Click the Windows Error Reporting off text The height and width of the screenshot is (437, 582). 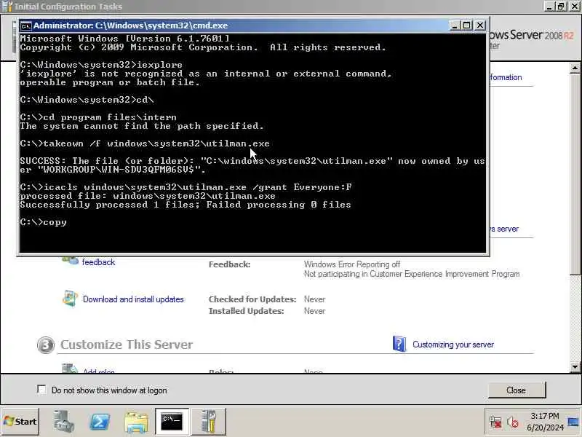coord(352,264)
